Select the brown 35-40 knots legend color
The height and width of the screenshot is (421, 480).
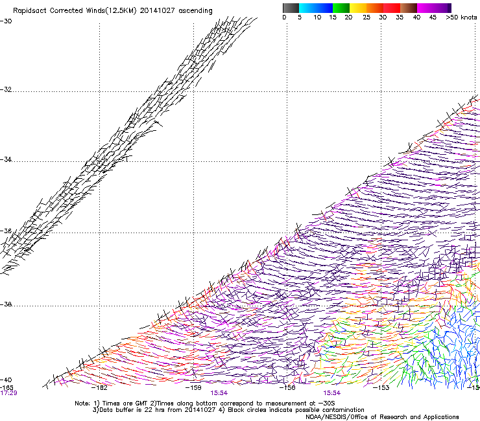pos(409,8)
